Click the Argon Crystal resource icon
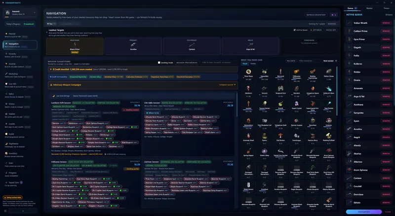395x216 pixels. (297, 104)
